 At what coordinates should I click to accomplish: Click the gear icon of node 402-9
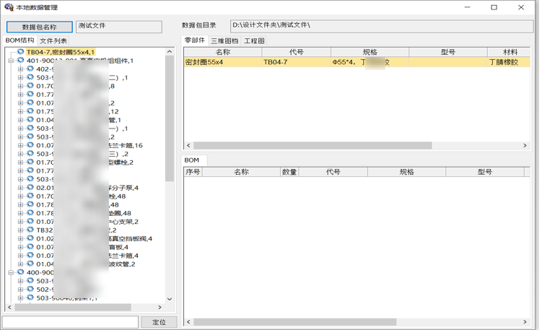coord(30,69)
